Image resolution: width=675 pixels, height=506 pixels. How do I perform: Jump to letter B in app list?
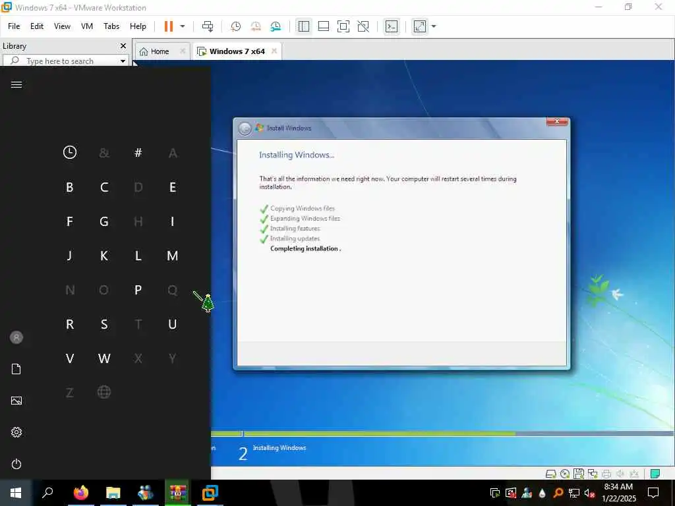pyautogui.click(x=70, y=186)
